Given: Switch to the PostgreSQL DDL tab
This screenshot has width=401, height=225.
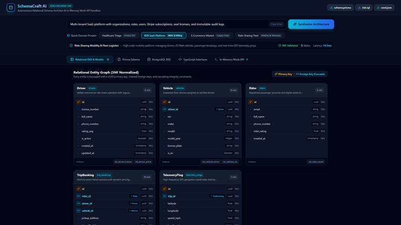Looking at the screenshot, I should point(159,60).
